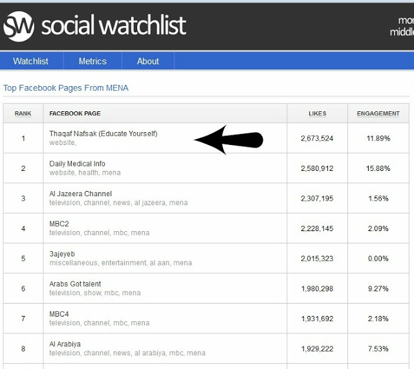
Task: Open the Watchlist tab
Action: coord(30,61)
